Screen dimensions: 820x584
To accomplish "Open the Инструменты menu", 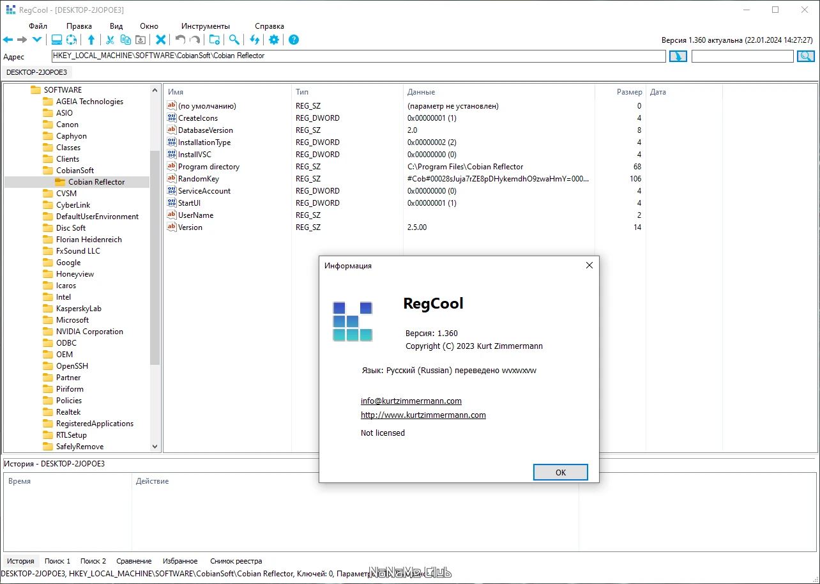I will 206,26.
